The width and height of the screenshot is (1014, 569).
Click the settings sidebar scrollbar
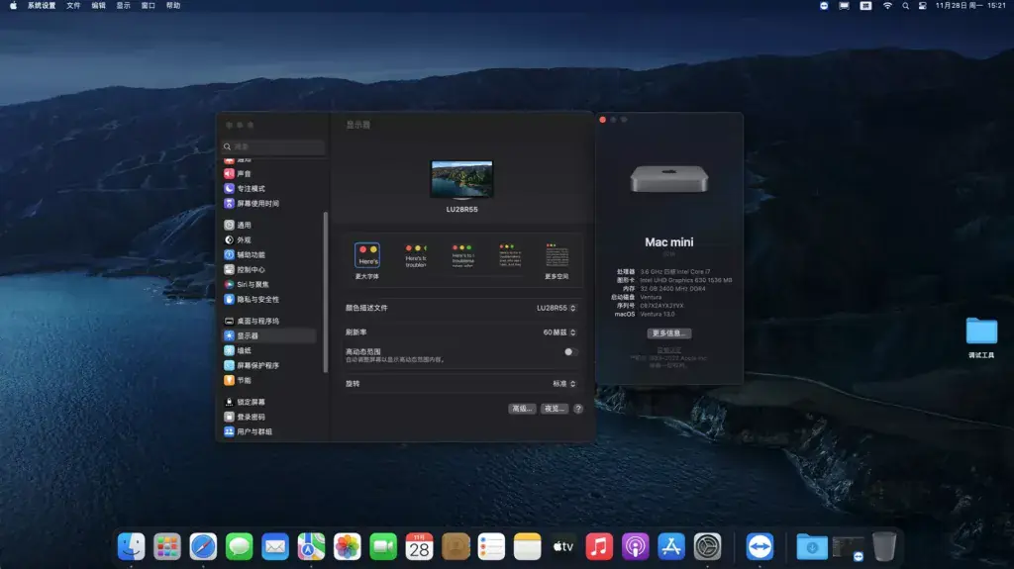pyautogui.click(x=325, y=292)
